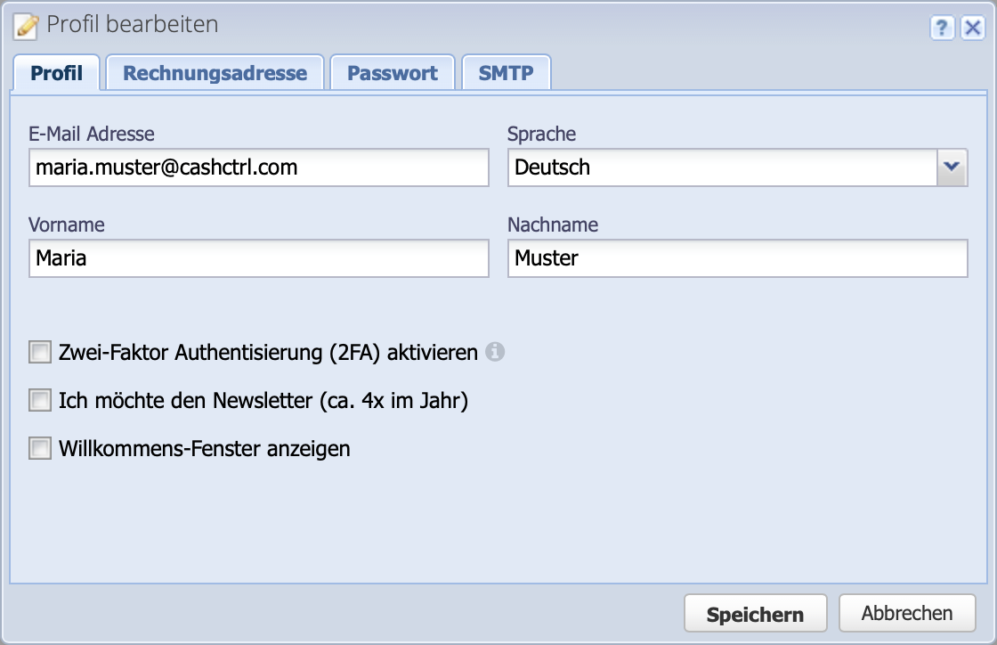This screenshot has width=997, height=645.
Task: Click inside the Deutsch language box
Action: pos(712,167)
